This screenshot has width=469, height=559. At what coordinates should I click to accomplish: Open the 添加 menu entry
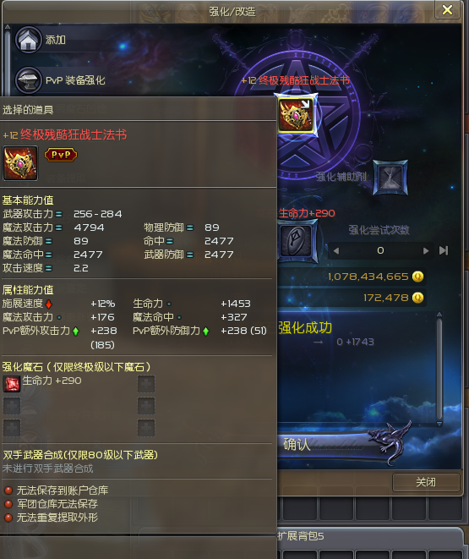(55, 40)
